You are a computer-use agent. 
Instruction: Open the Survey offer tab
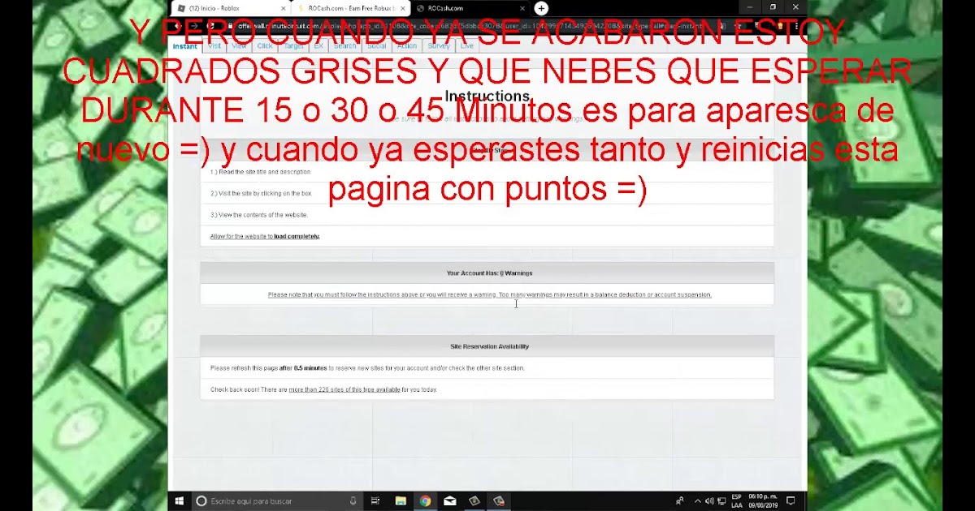[439, 46]
